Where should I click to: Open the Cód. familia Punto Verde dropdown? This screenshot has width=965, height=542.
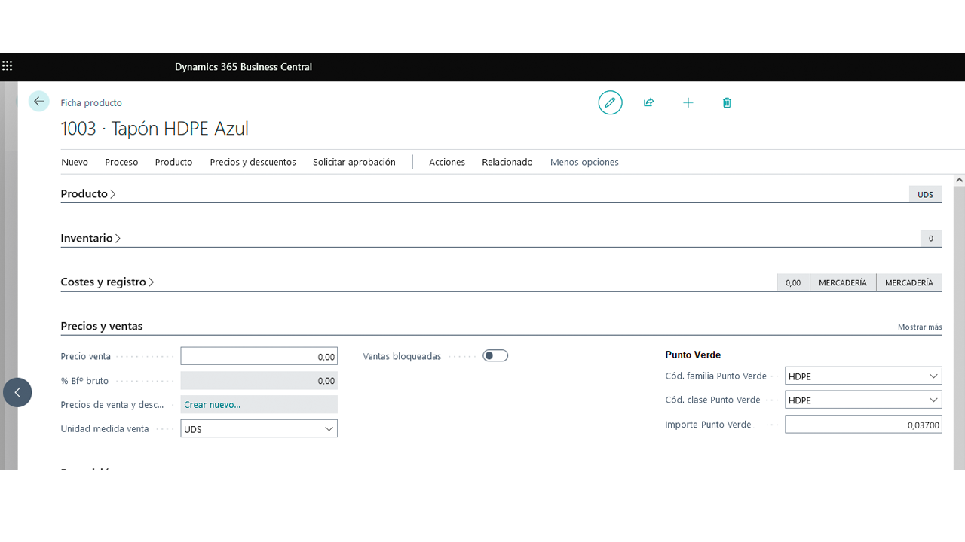pos(933,376)
